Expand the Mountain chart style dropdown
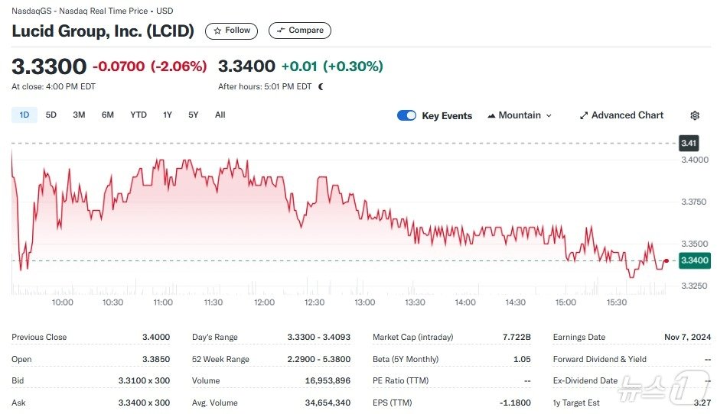The width and height of the screenshot is (717, 414). [x=548, y=115]
